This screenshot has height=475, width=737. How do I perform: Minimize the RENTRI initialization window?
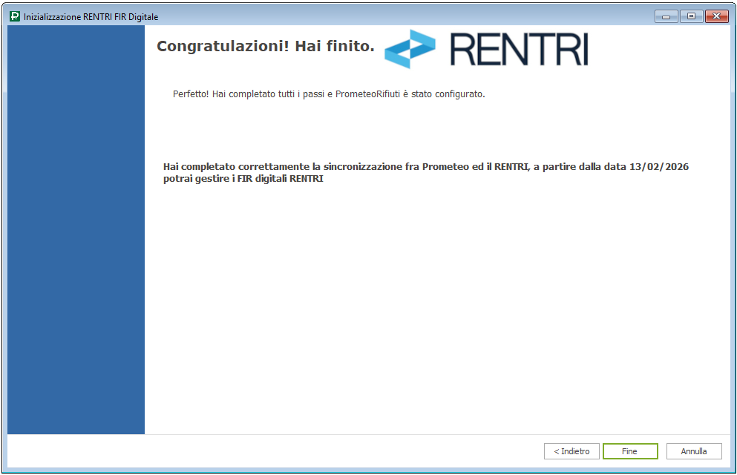coord(666,16)
